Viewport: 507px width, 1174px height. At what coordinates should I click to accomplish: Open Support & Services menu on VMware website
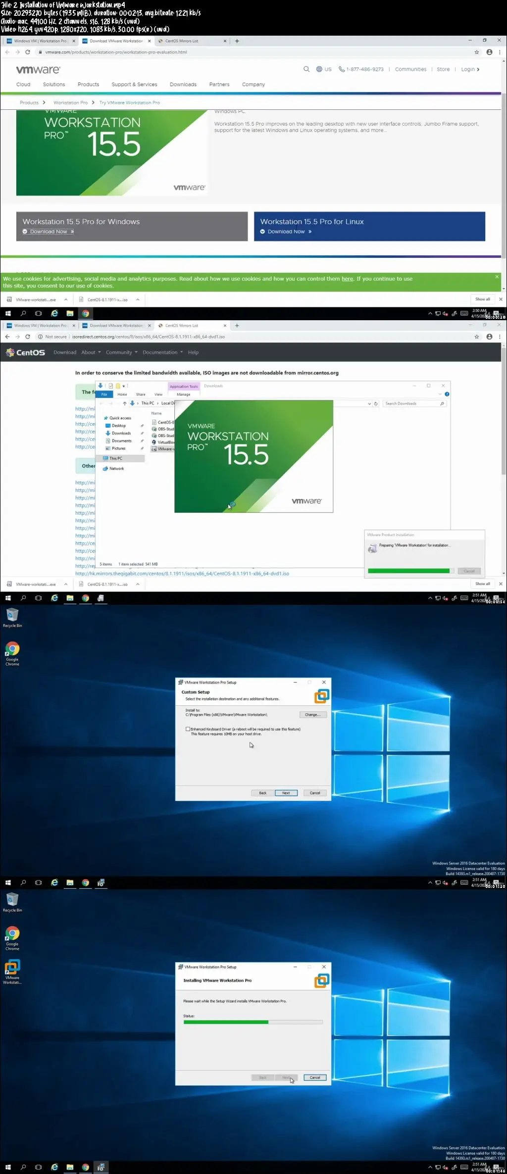pos(134,85)
